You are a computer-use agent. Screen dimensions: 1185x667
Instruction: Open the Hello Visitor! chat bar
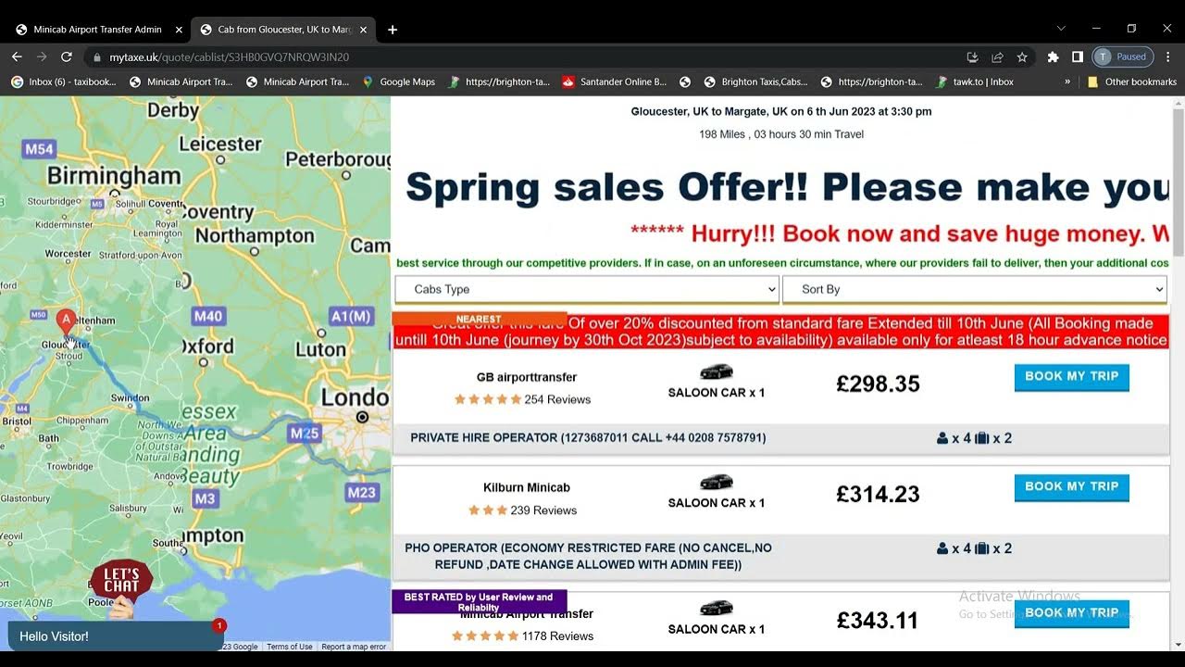[x=115, y=636]
